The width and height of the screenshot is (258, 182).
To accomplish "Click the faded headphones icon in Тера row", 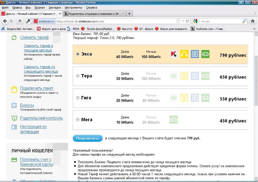I will [184, 76].
